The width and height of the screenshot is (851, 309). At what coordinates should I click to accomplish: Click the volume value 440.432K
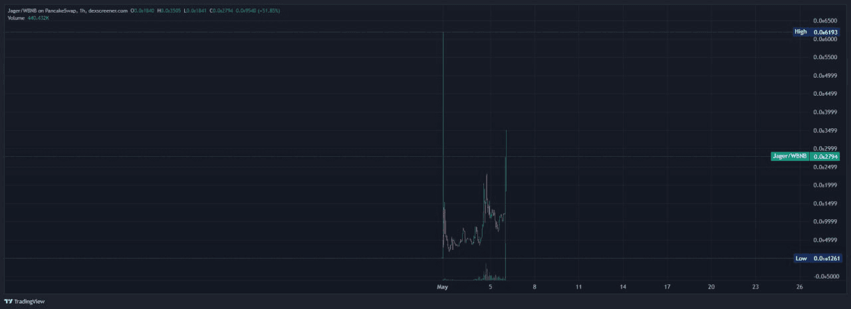(37, 18)
